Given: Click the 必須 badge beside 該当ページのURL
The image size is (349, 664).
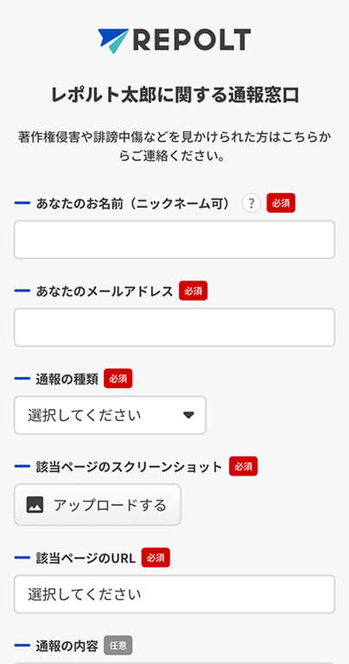Looking at the screenshot, I should coord(155,558).
